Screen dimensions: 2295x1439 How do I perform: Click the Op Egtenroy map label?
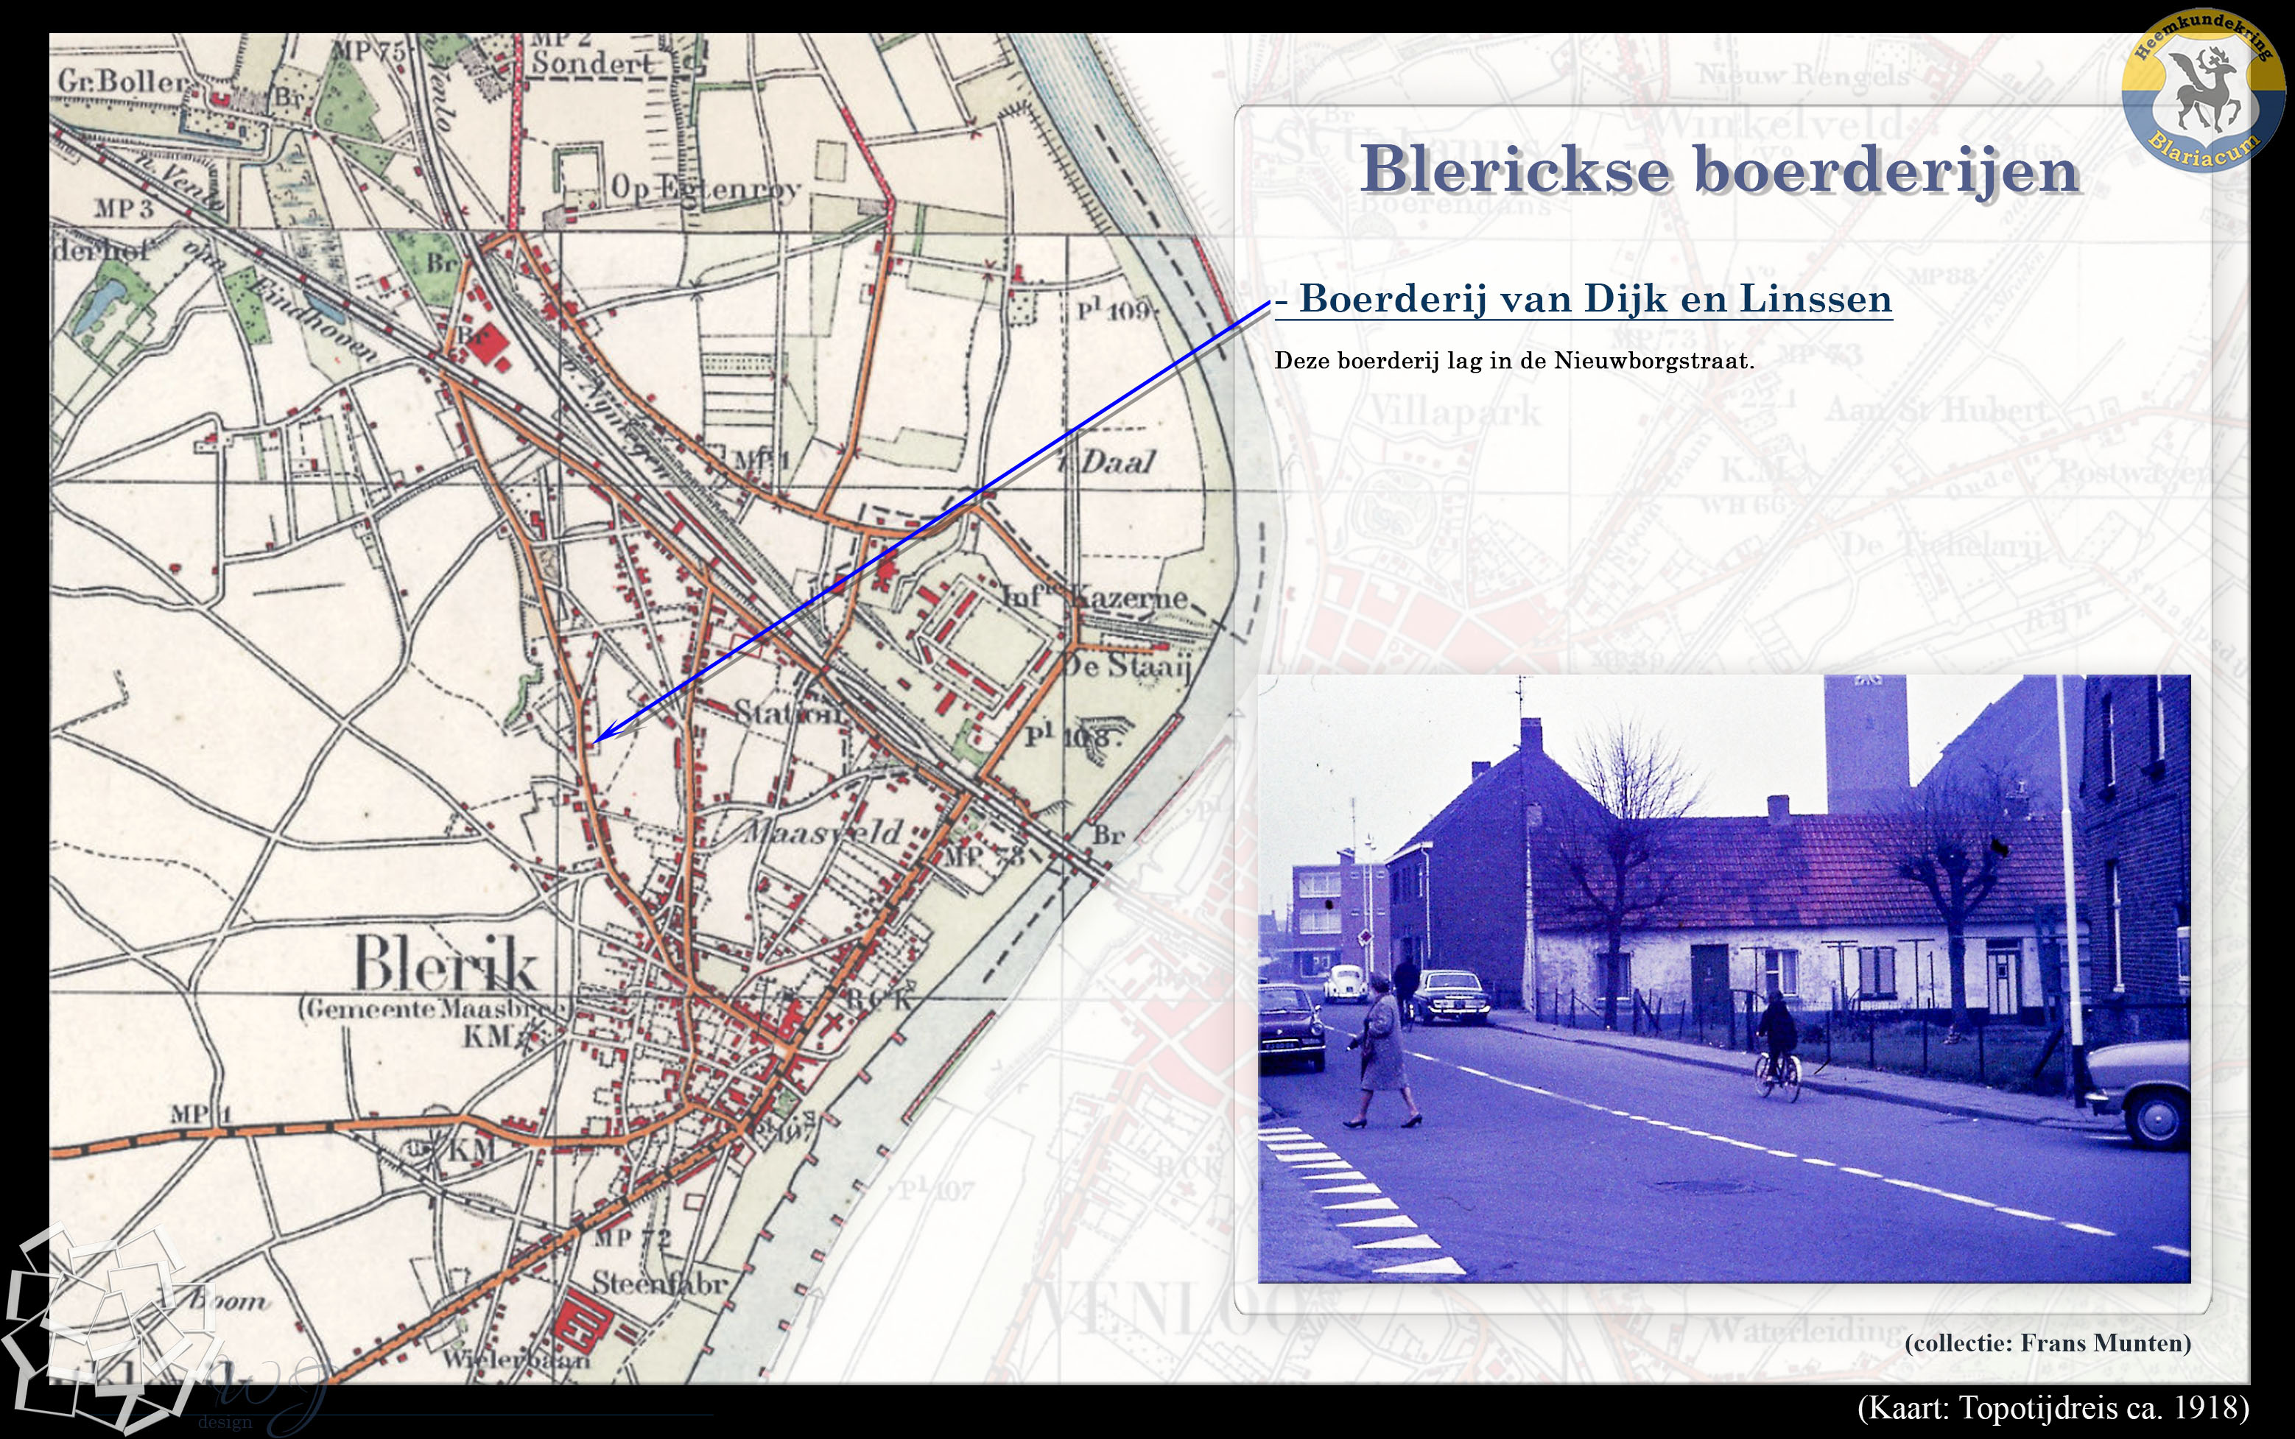coord(704,189)
